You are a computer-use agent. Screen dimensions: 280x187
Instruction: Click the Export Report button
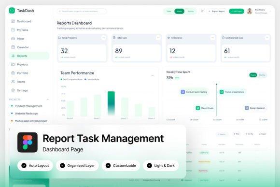click(217, 11)
